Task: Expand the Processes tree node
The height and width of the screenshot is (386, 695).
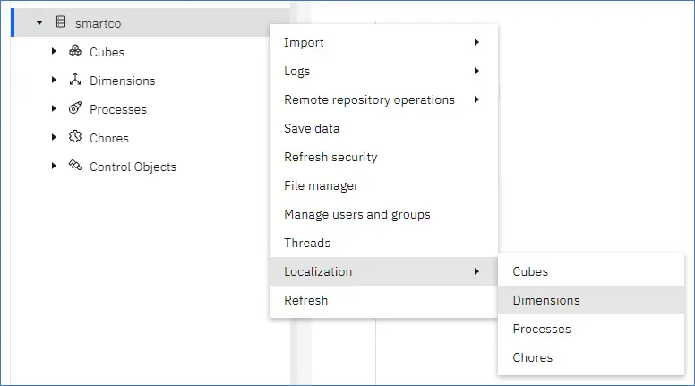Action: (54, 108)
